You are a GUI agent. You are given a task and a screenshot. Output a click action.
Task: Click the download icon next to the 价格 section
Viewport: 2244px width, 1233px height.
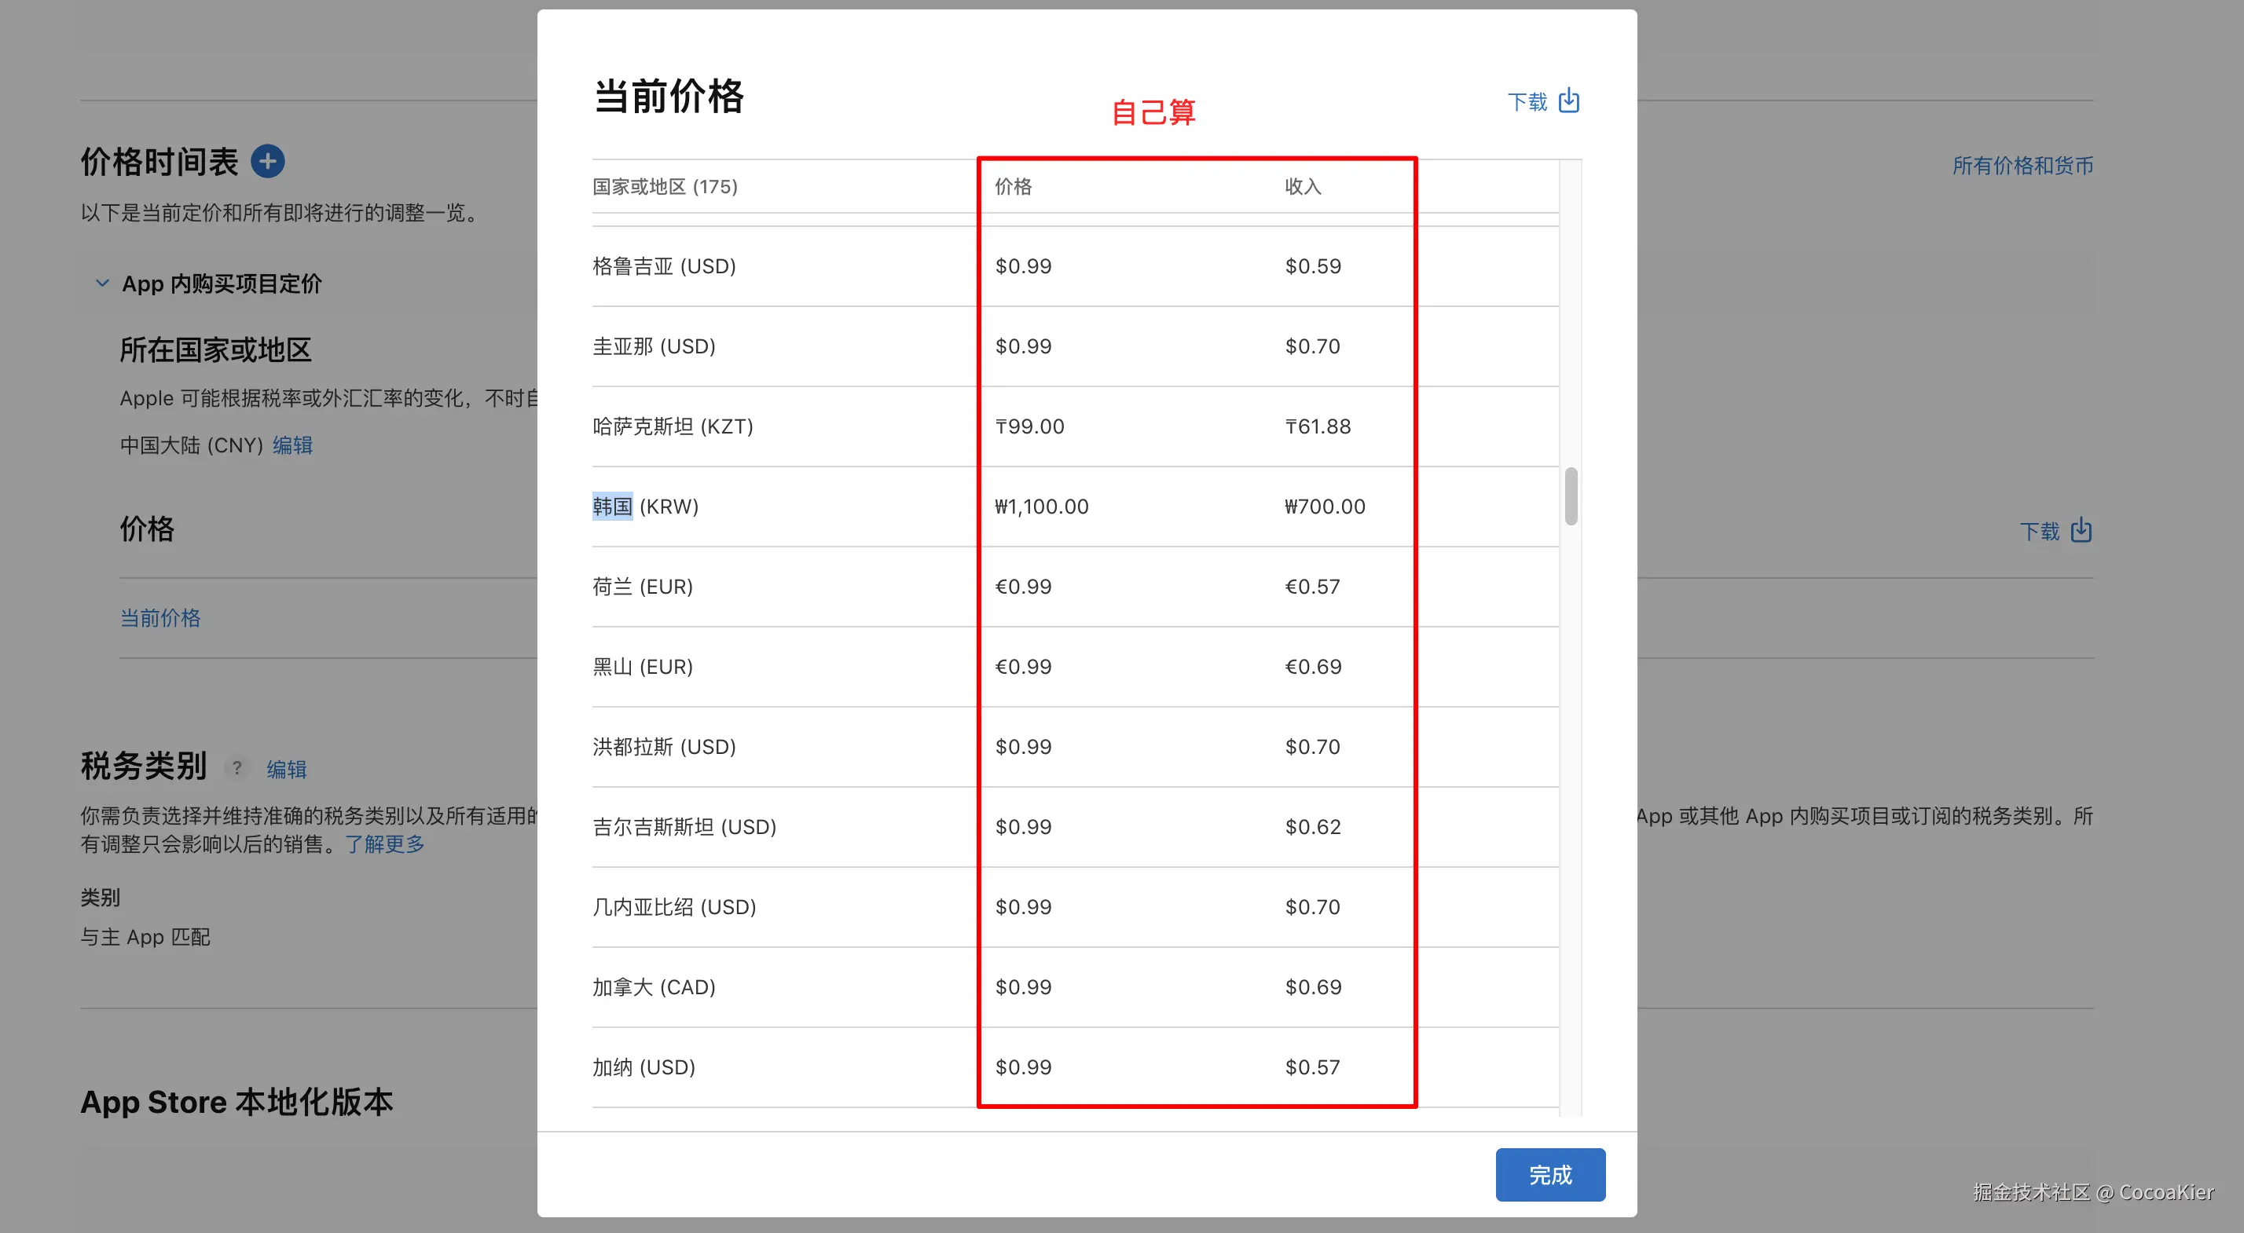click(2081, 530)
